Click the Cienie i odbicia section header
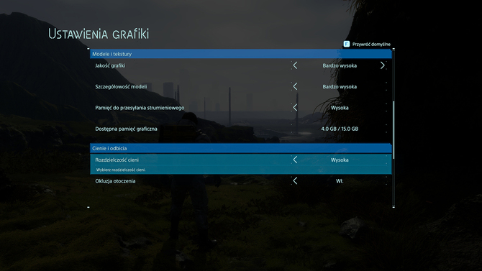 tap(241, 148)
